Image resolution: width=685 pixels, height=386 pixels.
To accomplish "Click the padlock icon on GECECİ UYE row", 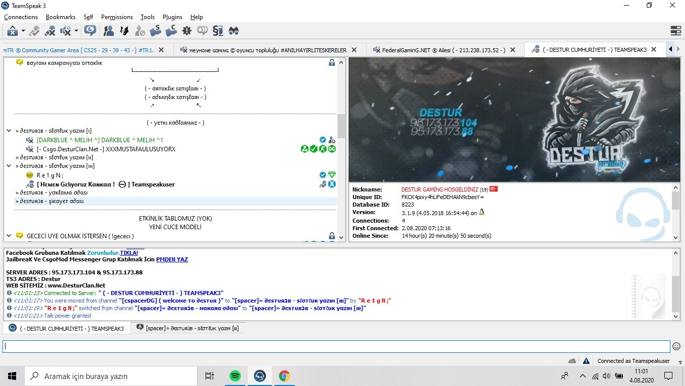I will click(x=332, y=236).
